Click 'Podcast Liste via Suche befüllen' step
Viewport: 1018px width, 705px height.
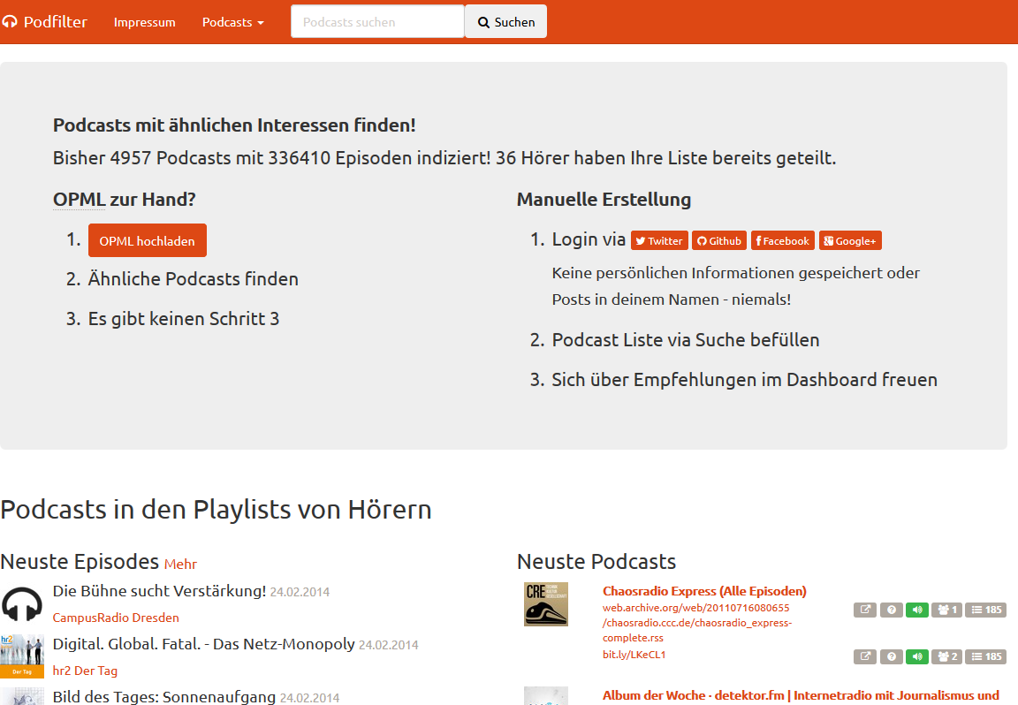[686, 340]
